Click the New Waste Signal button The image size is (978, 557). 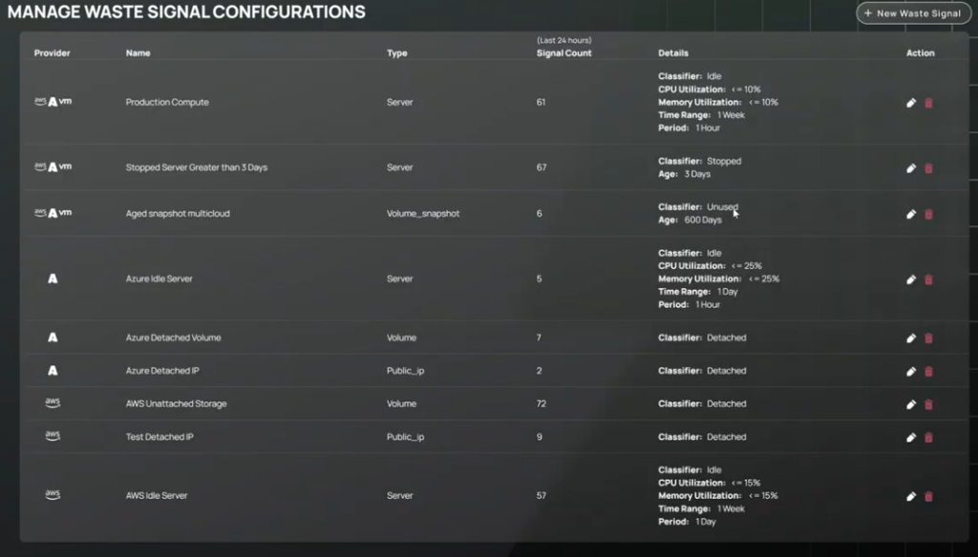pos(912,13)
